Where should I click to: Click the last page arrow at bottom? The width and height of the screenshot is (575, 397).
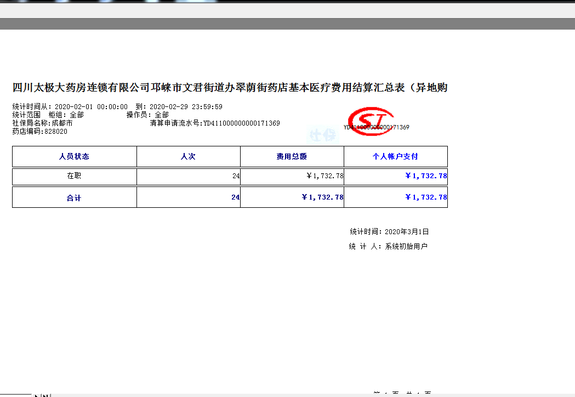coord(45,395)
